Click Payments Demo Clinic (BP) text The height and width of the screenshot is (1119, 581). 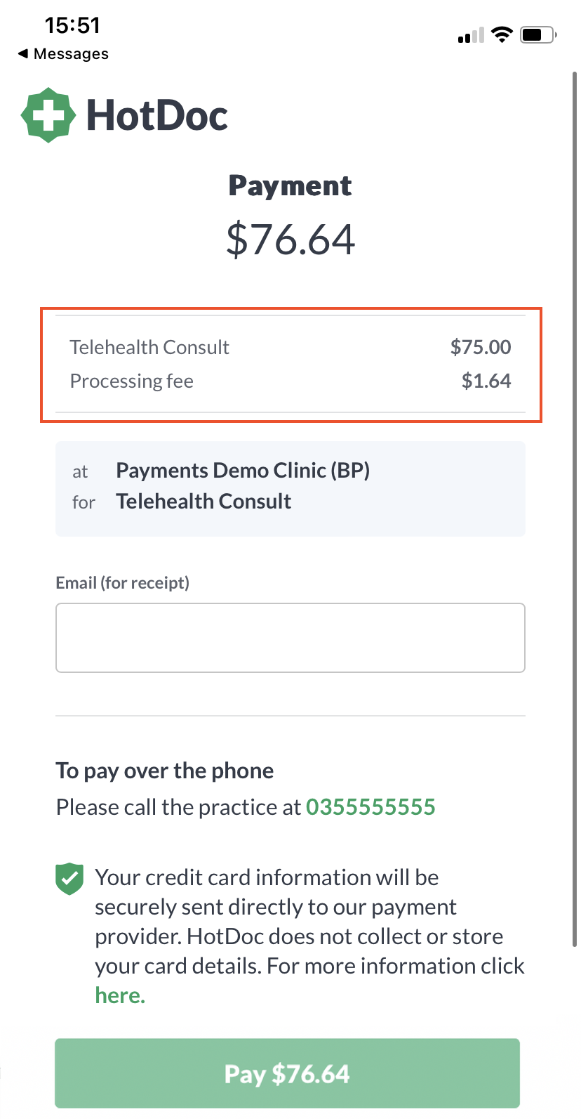(243, 470)
